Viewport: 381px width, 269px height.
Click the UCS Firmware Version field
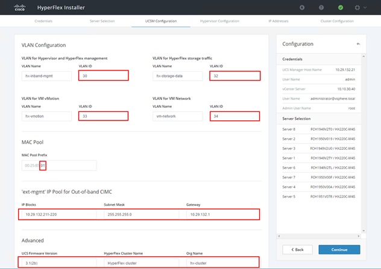coord(59,263)
